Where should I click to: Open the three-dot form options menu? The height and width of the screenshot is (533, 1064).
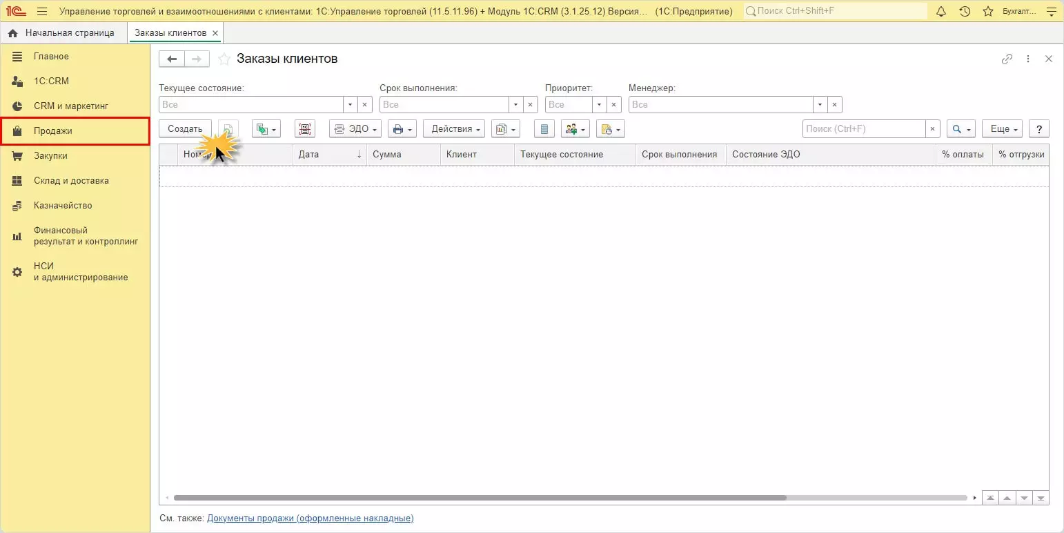[1028, 59]
